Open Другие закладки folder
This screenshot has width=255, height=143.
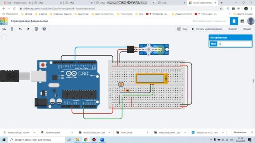(243, 14)
